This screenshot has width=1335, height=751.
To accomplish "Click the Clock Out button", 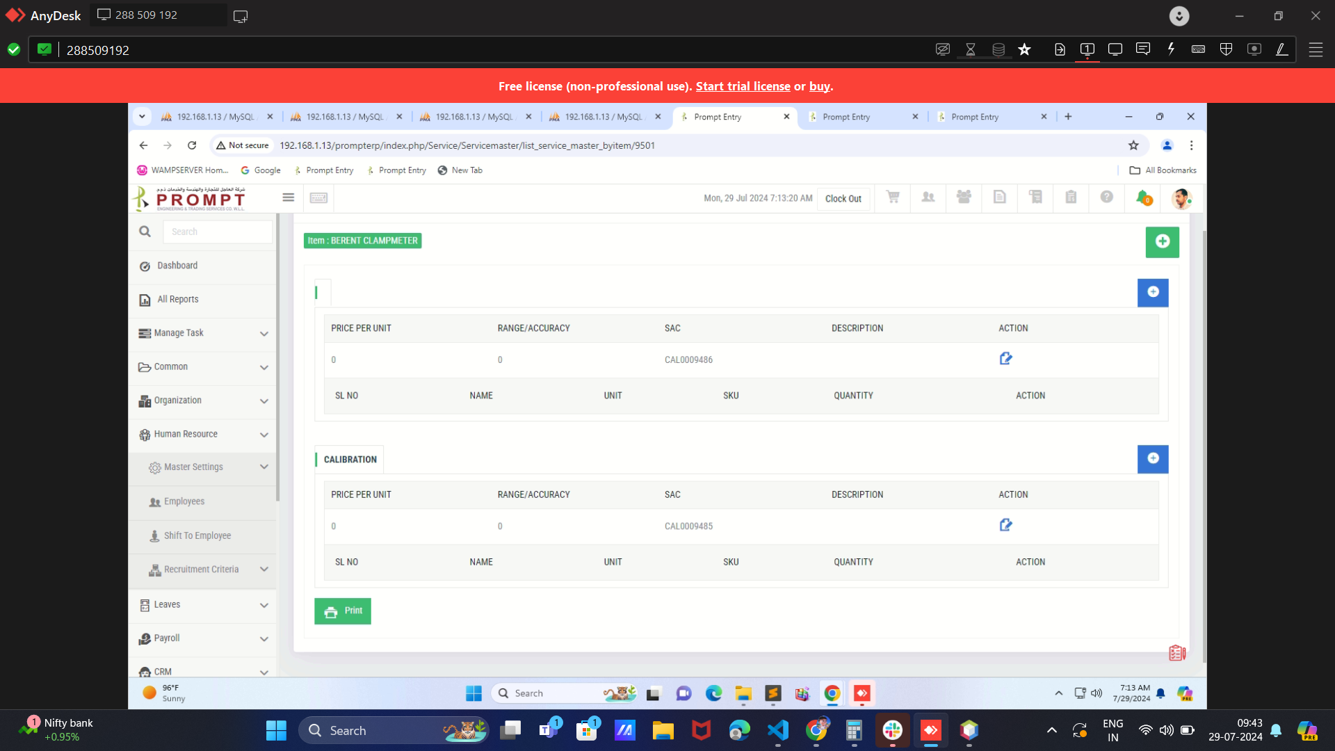I will [843, 199].
